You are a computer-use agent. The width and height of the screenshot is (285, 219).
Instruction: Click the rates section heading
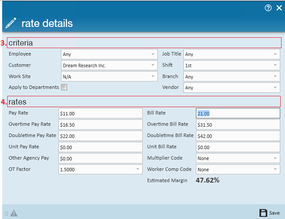pyautogui.click(x=17, y=102)
